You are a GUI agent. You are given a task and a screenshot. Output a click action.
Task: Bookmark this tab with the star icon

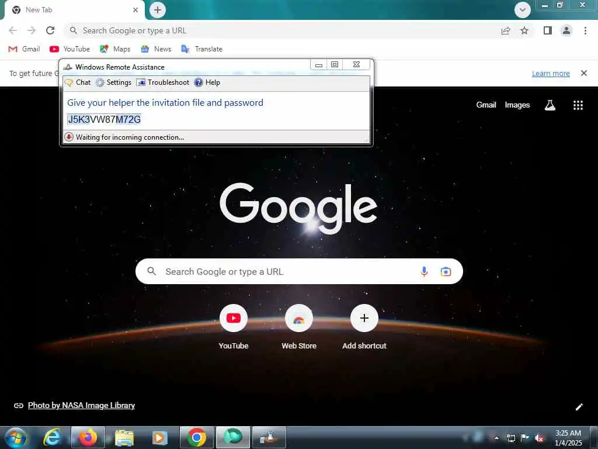pos(524,30)
